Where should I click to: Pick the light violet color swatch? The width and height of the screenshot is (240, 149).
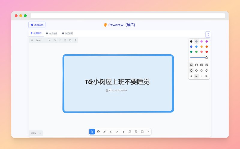tap(202, 41)
